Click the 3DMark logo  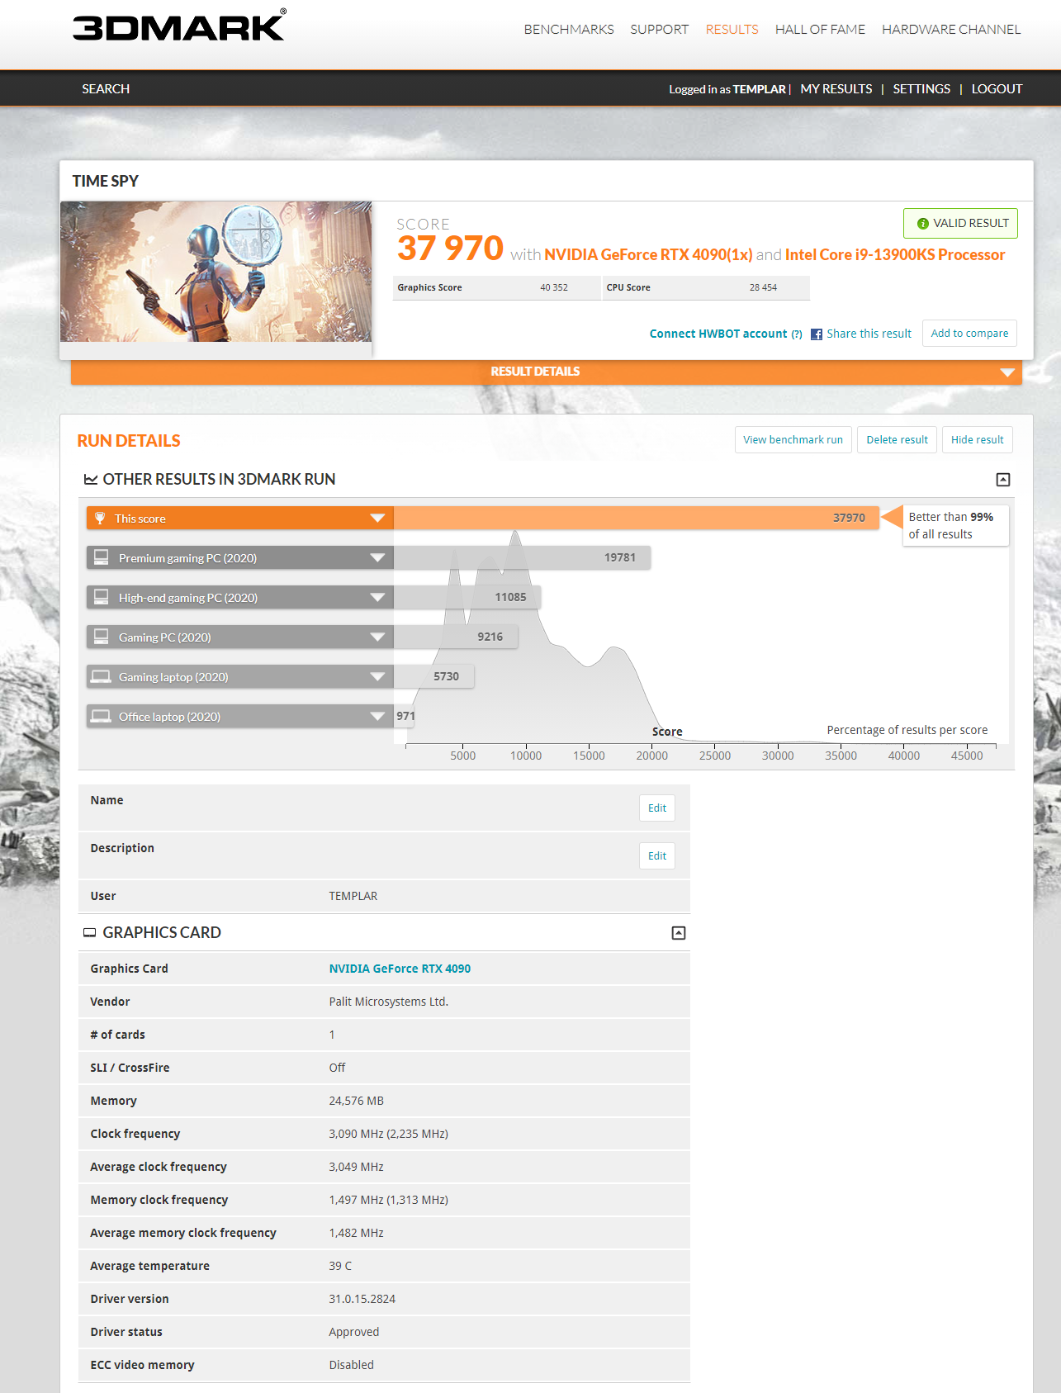pos(179,26)
